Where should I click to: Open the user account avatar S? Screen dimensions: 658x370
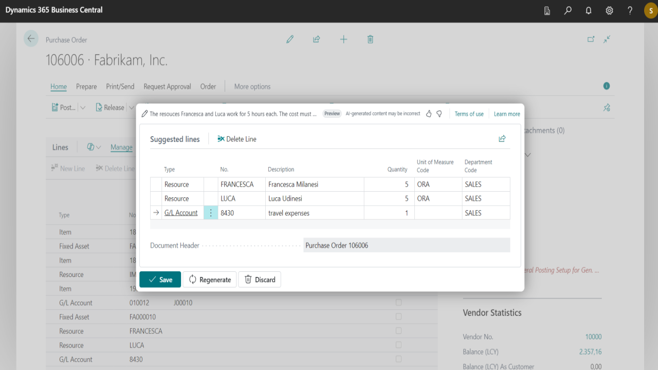(x=651, y=11)
